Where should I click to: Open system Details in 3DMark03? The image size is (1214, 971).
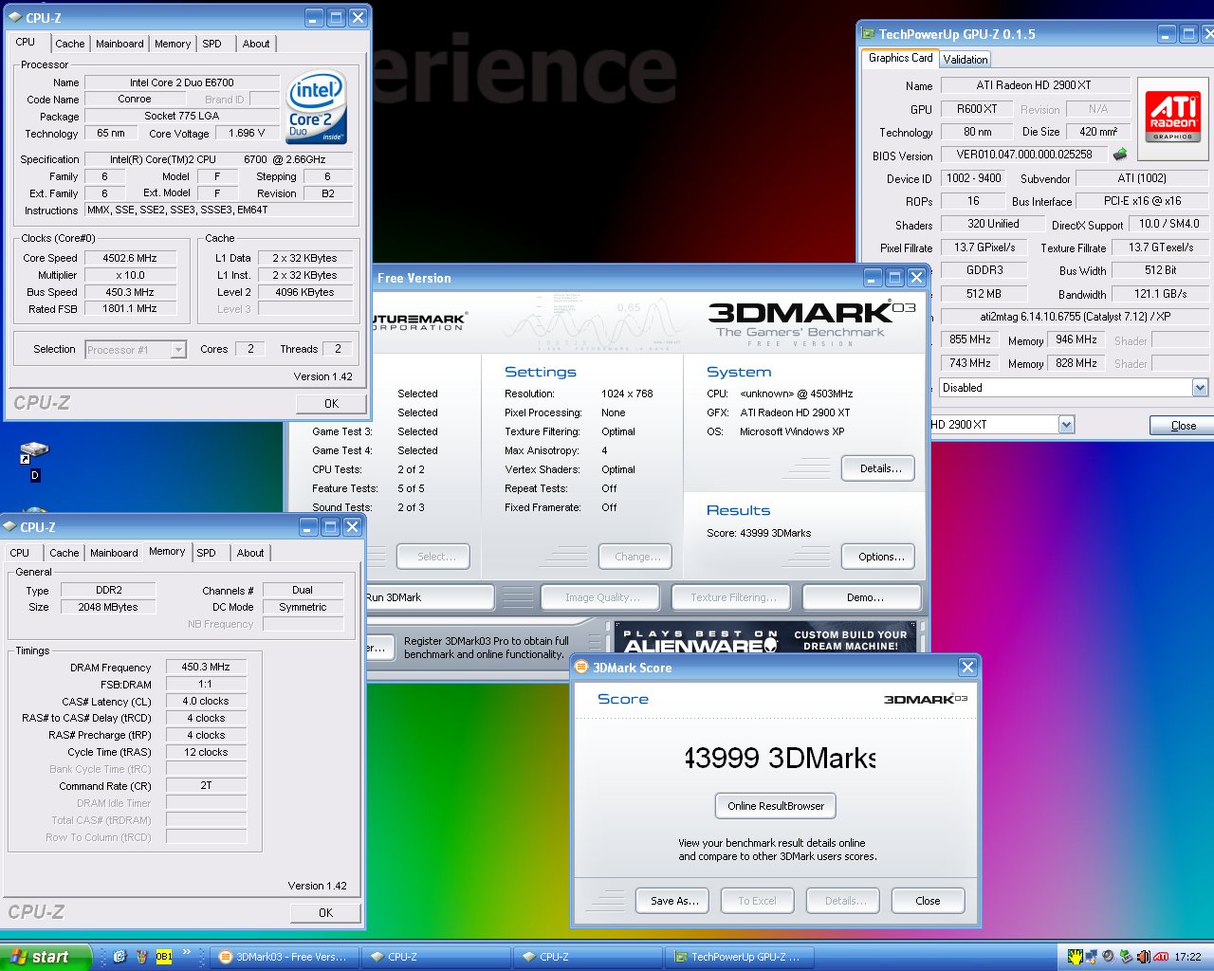878,468
